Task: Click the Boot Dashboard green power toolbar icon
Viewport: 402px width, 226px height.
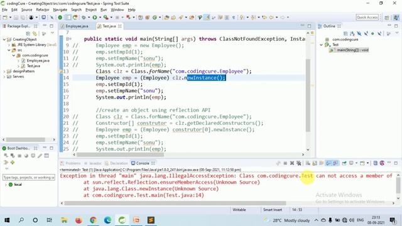Action: [60, 18]
